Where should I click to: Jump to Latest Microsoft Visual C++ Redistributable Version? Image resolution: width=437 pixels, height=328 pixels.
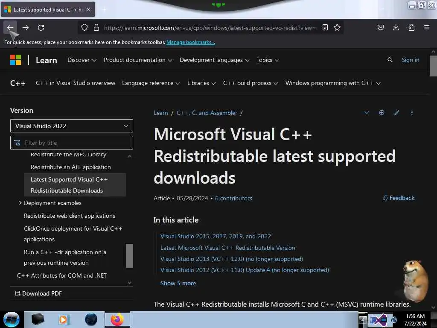[228, 248]
